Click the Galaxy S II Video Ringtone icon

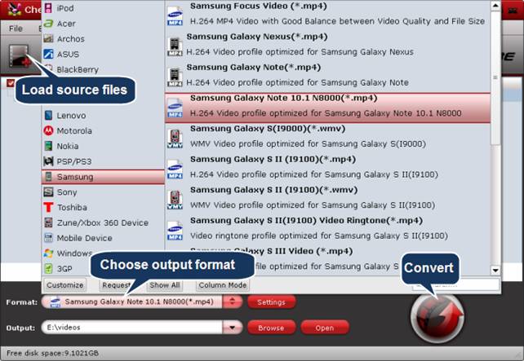[175, 231]
